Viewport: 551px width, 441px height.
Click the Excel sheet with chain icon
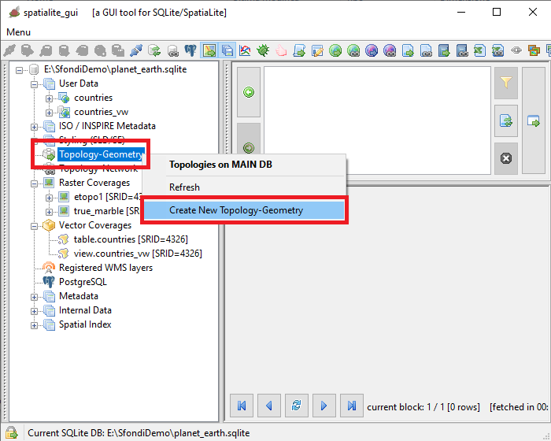498,50
